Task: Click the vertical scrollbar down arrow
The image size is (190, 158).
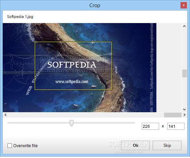Action: pos(184,110)
